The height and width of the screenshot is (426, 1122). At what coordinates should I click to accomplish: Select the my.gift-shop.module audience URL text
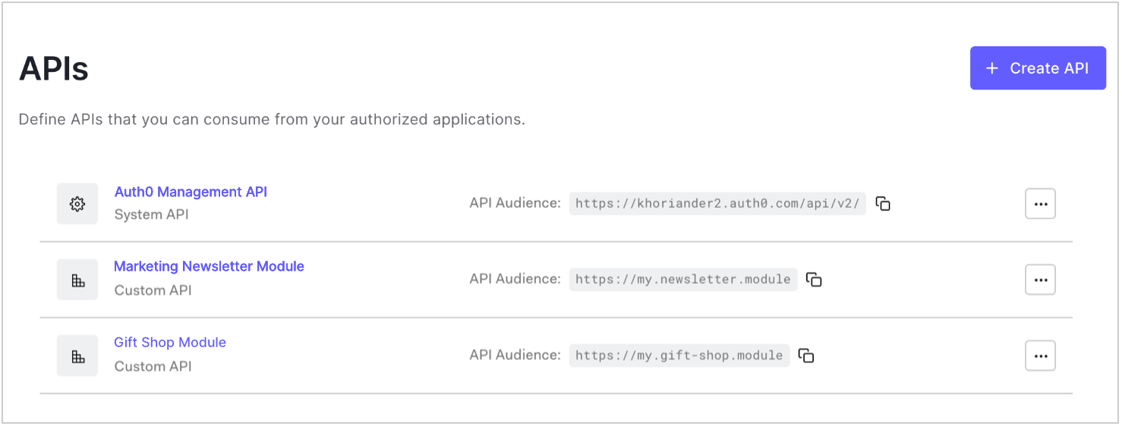(679, 355)
